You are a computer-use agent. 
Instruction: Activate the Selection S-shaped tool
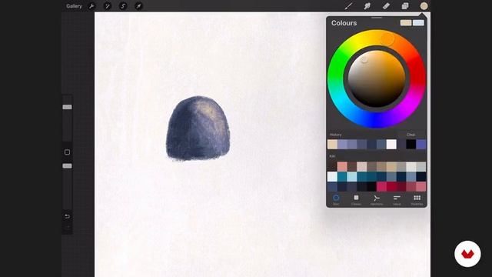click(123, 6)
